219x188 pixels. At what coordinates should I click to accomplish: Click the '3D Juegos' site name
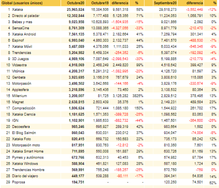coord(20,59)
